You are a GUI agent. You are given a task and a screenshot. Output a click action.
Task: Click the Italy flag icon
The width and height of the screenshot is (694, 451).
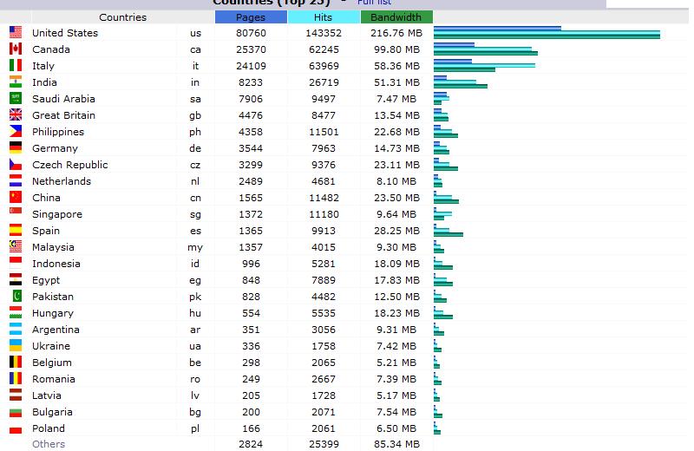[x=16, y=66]
